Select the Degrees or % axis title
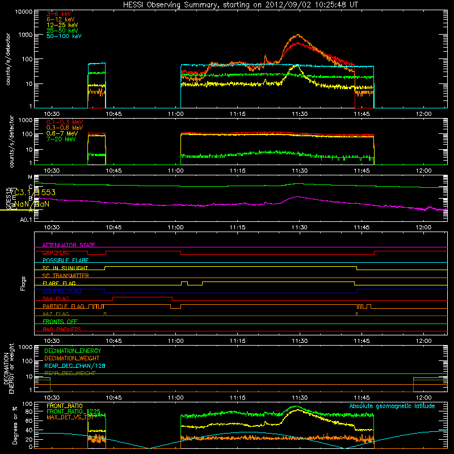 coord(15,425)
